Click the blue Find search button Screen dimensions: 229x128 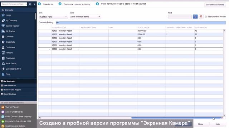195,17
